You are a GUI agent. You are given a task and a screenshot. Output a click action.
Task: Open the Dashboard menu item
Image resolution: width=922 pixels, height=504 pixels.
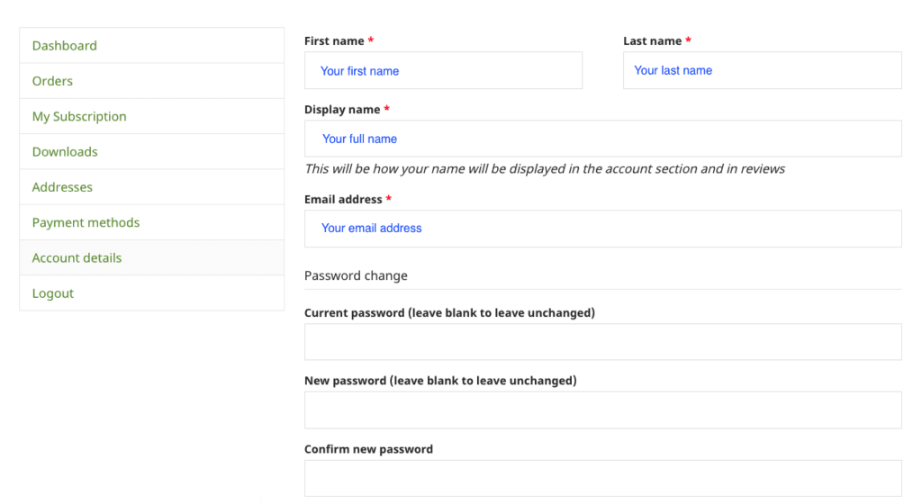[x=65, y=46]
